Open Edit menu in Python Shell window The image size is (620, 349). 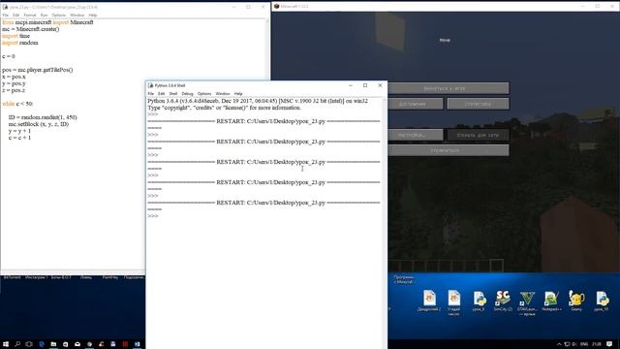pyautogui.click(x=162, y=94)
